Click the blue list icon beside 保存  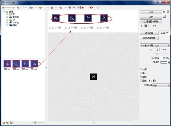[164, 17]
